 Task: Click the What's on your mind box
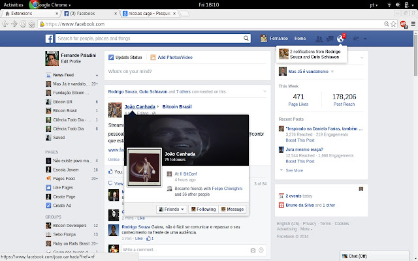(x=187, y=71)
